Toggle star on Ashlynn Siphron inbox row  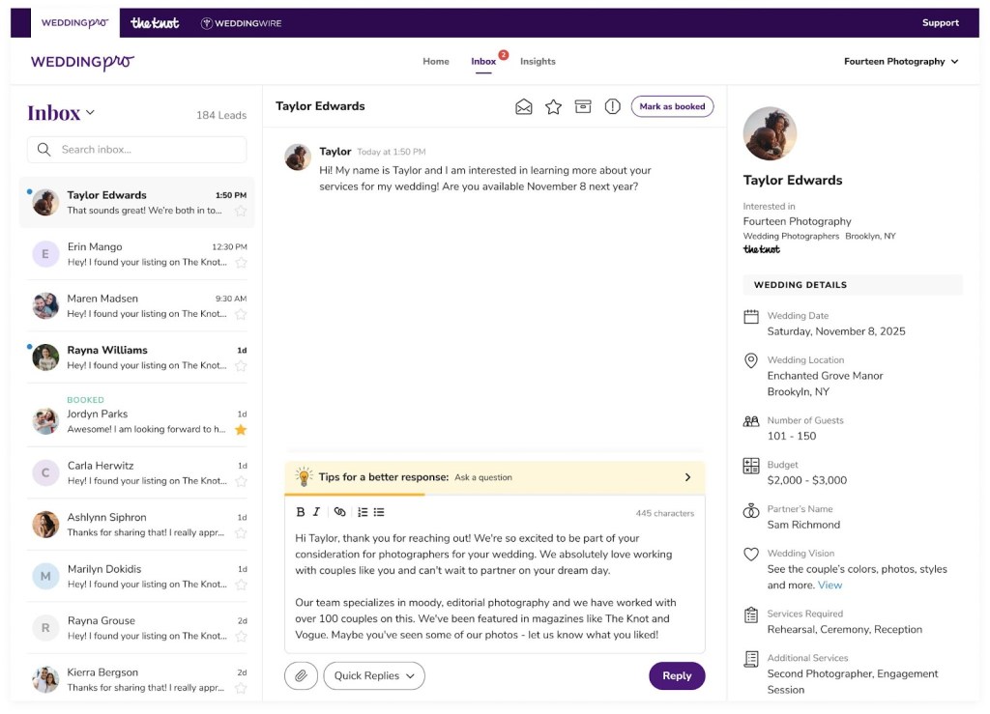pos(241,533)
